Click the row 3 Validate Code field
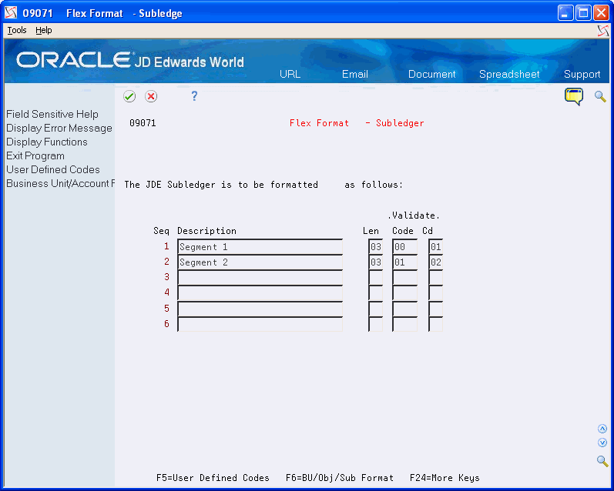The width and height of the screenshot is (614, 491). 405,277
